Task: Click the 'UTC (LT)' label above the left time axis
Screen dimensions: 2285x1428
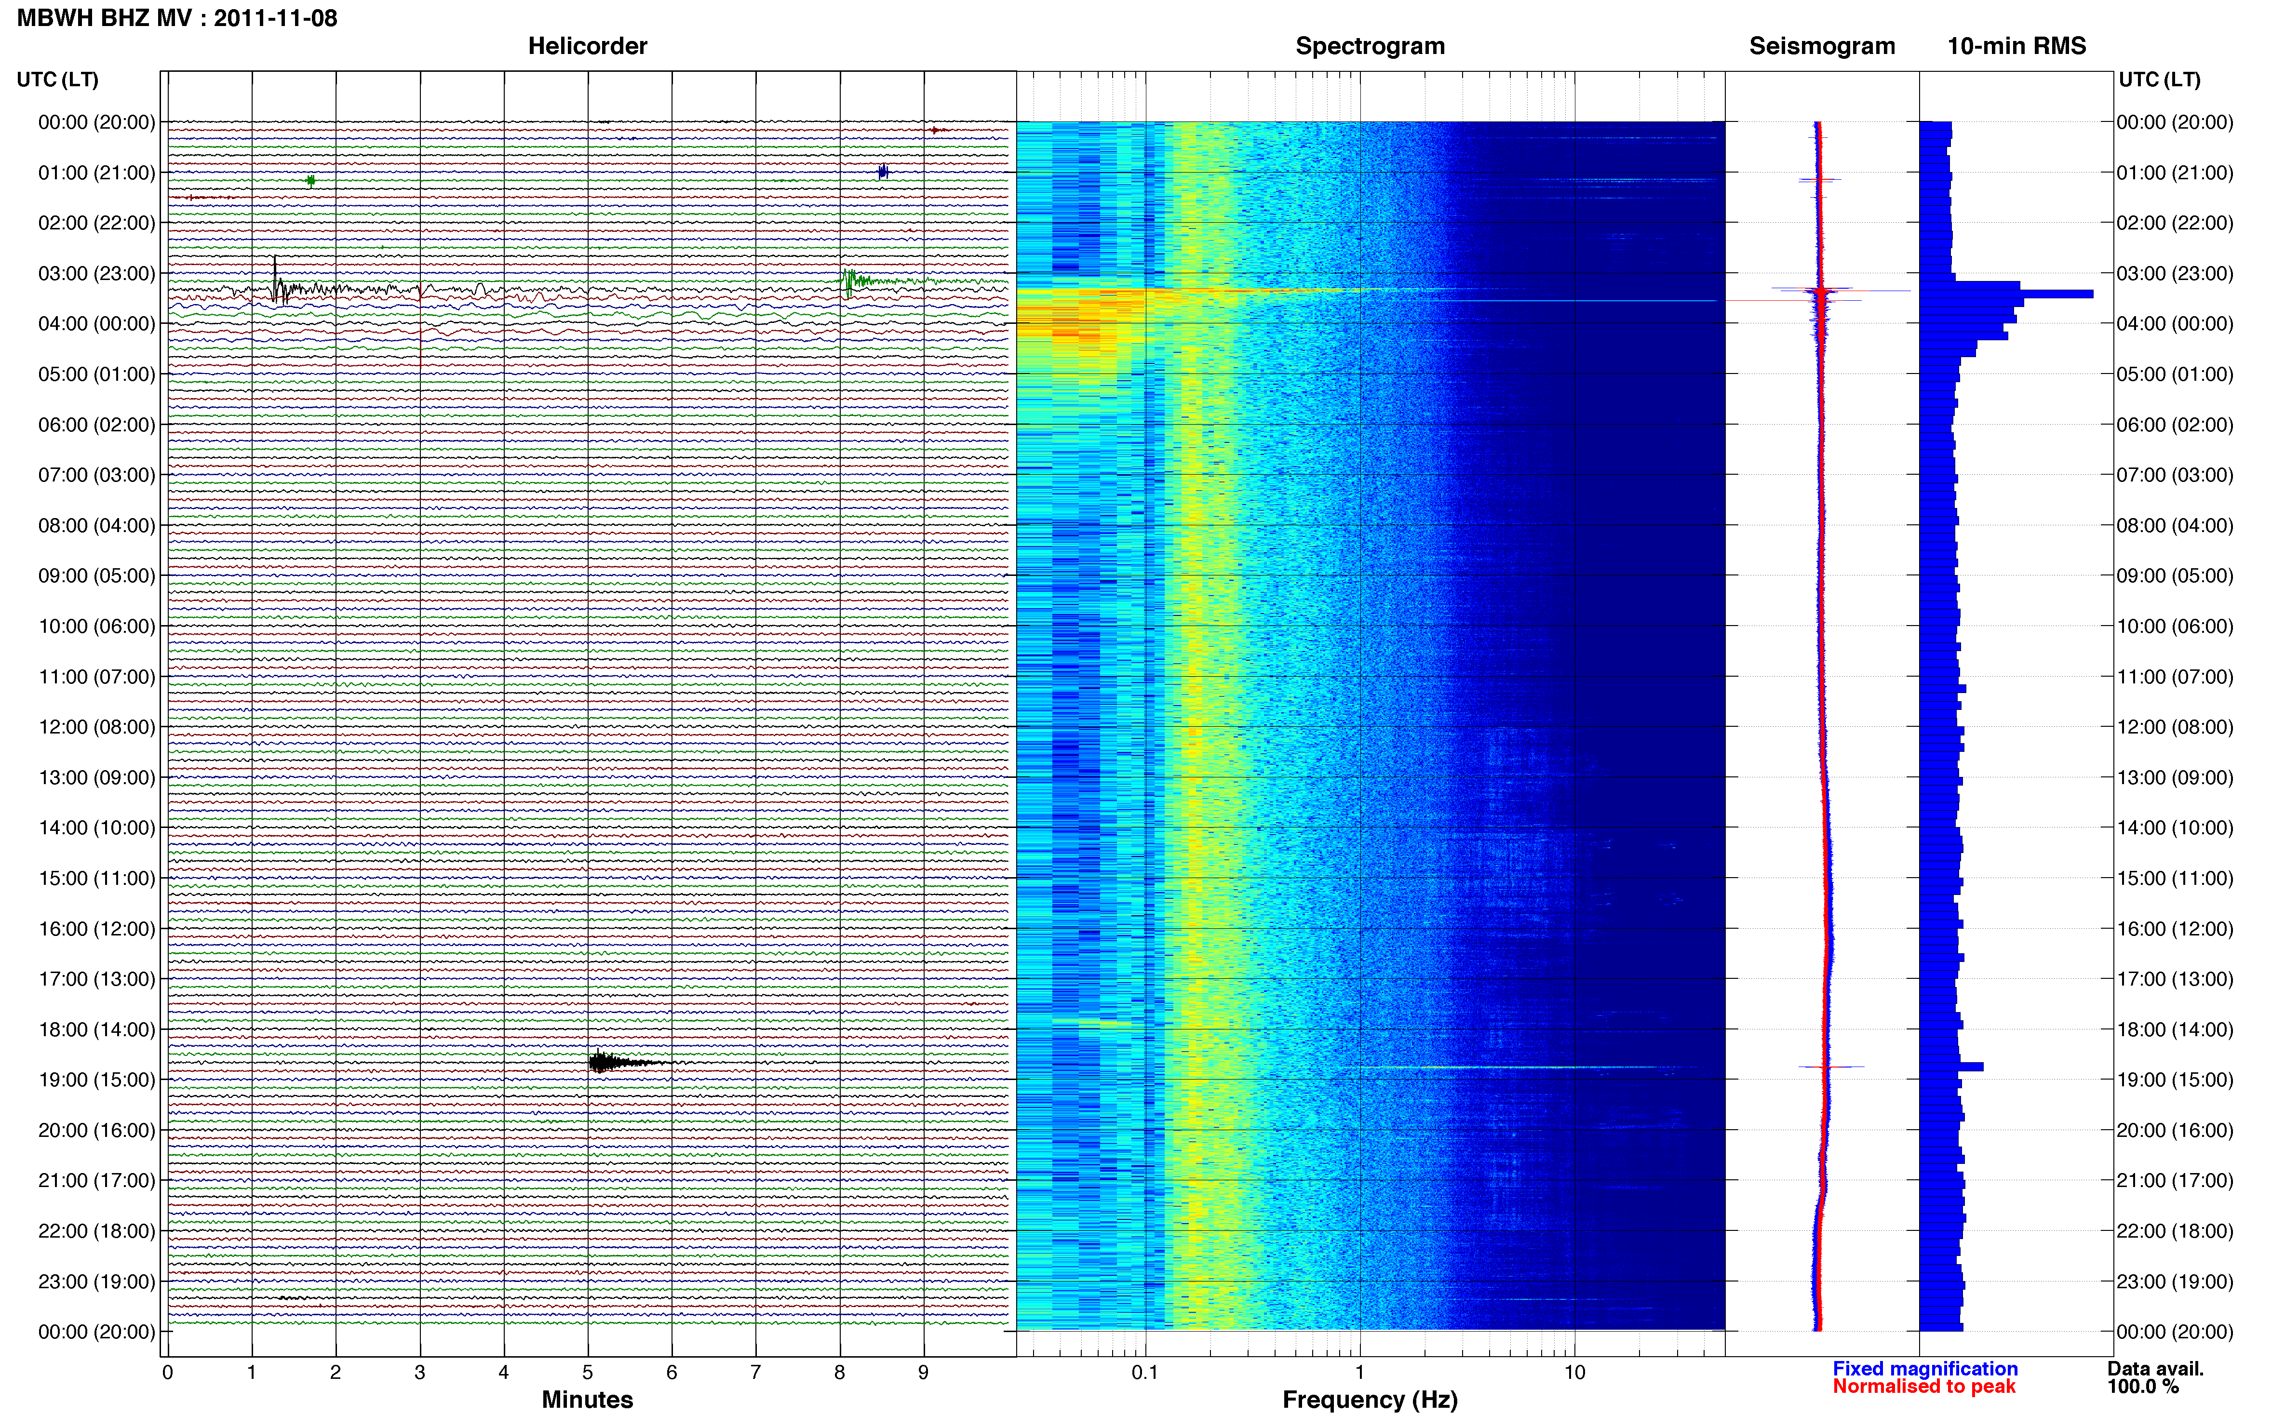Action: 58,80
